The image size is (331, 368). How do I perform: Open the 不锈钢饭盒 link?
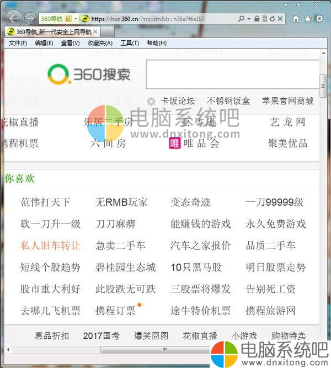228,101
